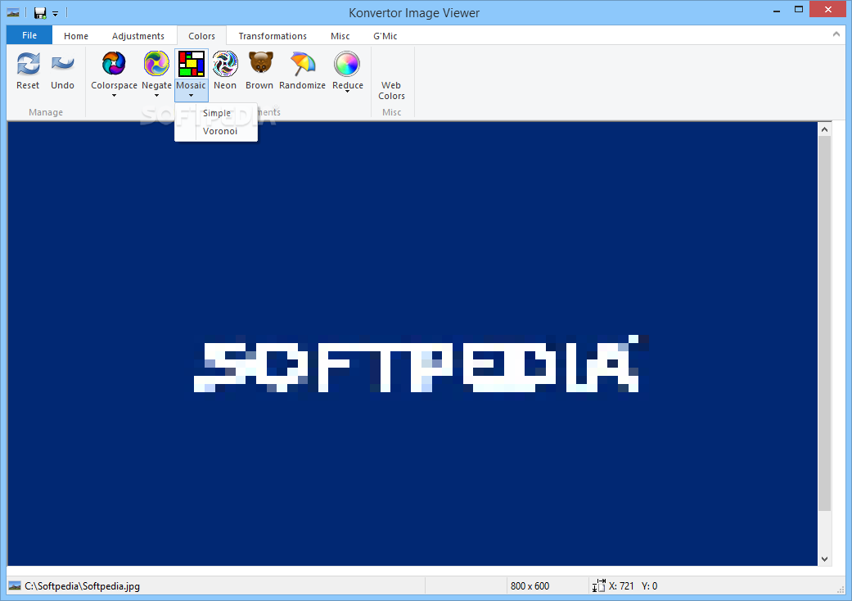
Task: Click the Mosaic colored squares icon
Action: point(192,64)
